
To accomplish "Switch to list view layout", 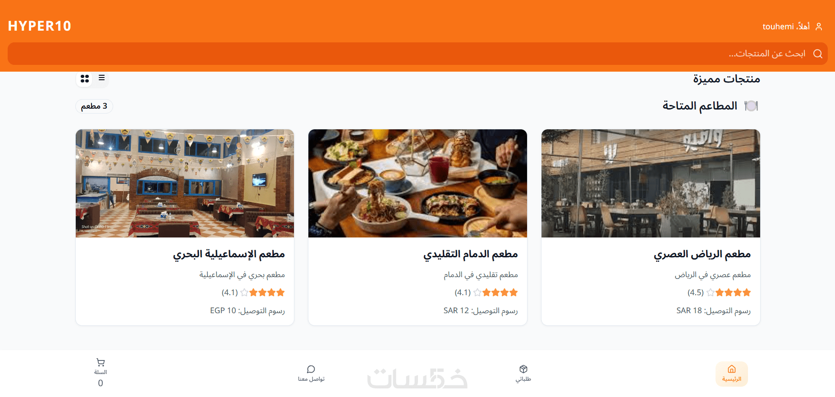I will pos(101,78).
